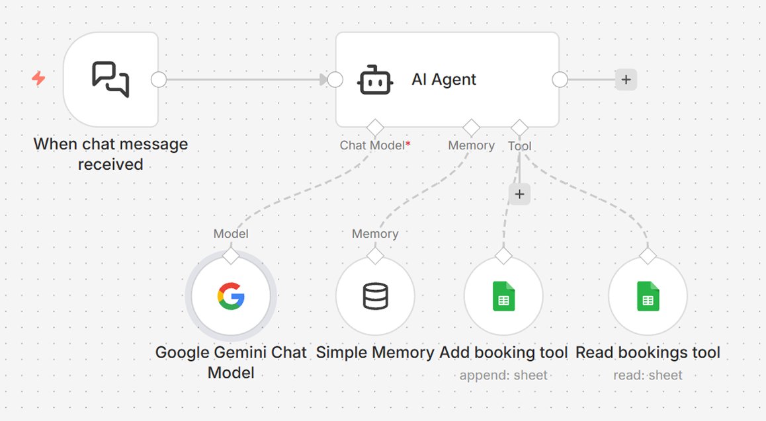The width and height of the screenshot is (766, 421).
Task: Open the Google Gemini Chat Model node
Action: tap(231, 296)
